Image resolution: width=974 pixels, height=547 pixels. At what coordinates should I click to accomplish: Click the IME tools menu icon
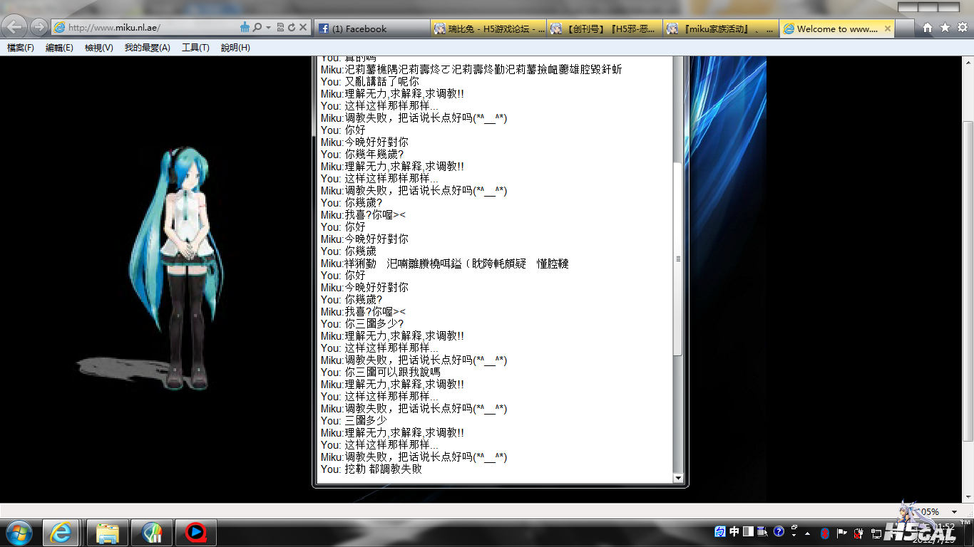762,532
